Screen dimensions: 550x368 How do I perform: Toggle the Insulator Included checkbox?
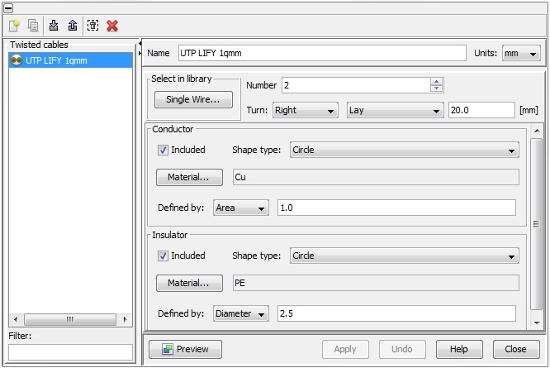pyautogui.click(x=163, y=256)
